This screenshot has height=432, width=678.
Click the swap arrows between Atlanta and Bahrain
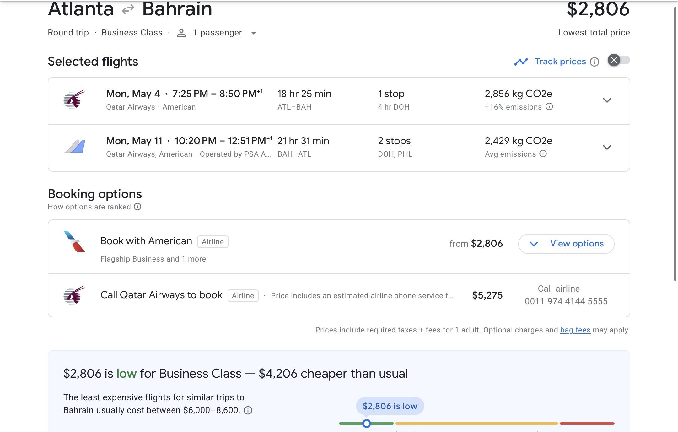point(128,9)
